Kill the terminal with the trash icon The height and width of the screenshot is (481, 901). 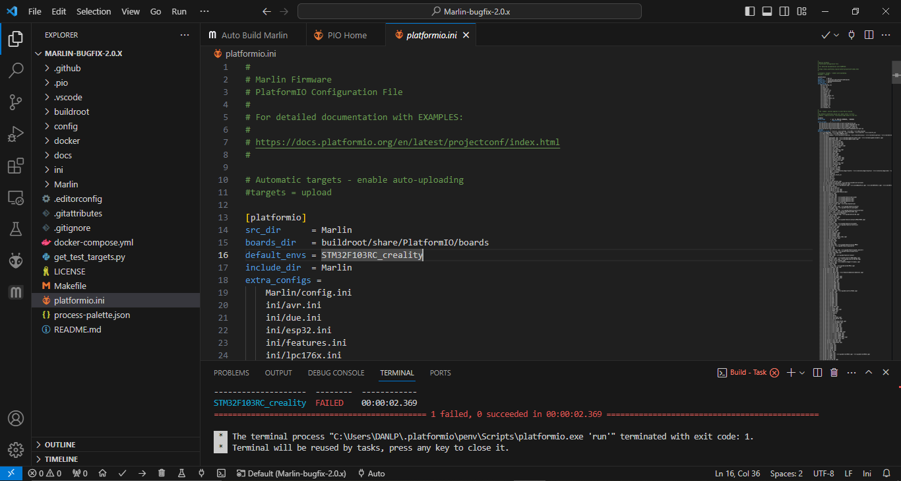pos(834,373)
